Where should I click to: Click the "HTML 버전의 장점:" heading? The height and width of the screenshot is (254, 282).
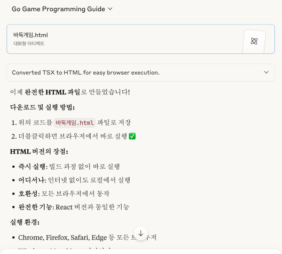click(x=39, y=151)
